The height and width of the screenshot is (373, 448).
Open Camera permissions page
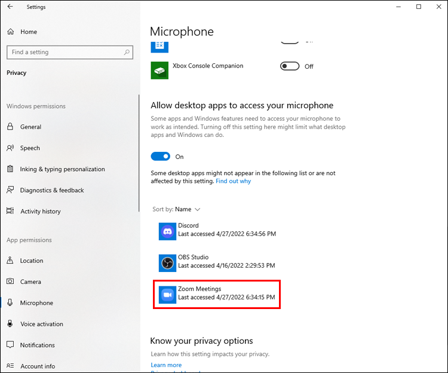tap(30, 282)
